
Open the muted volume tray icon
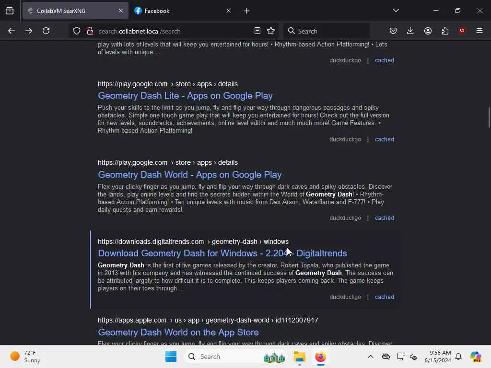coord(413,356)
